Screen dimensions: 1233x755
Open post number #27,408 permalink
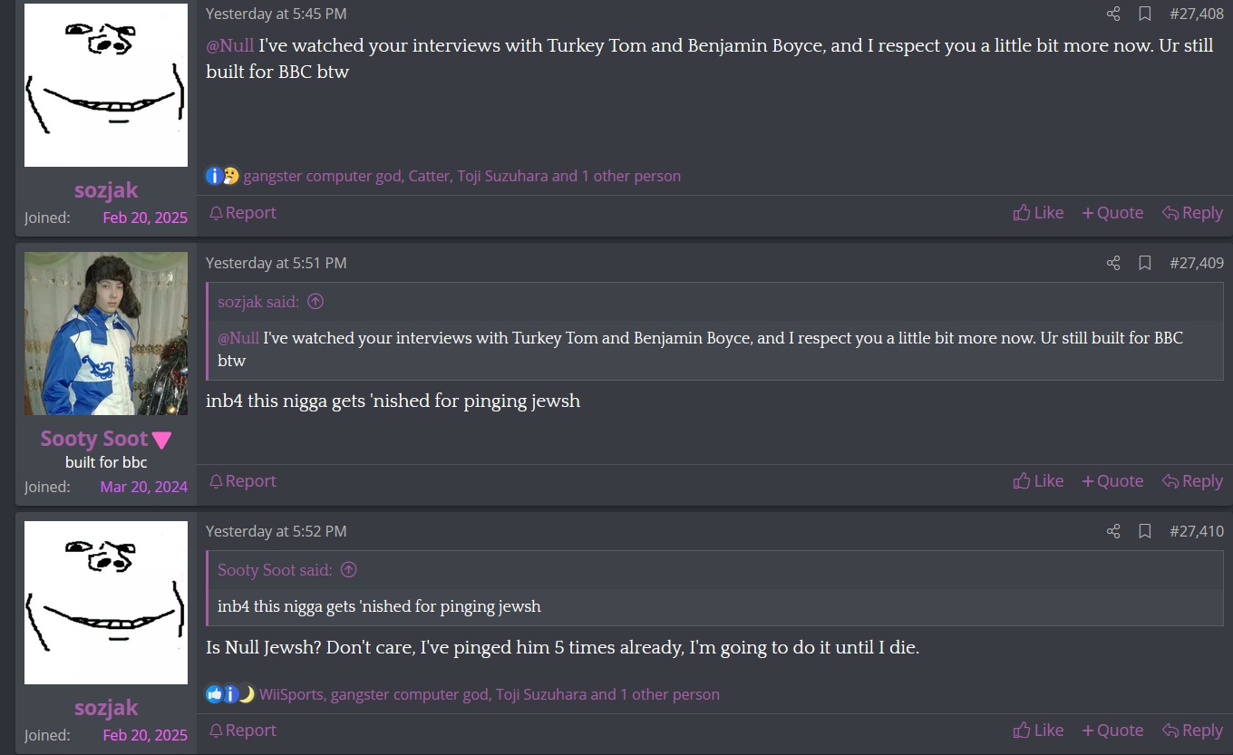pos(1197,14)
